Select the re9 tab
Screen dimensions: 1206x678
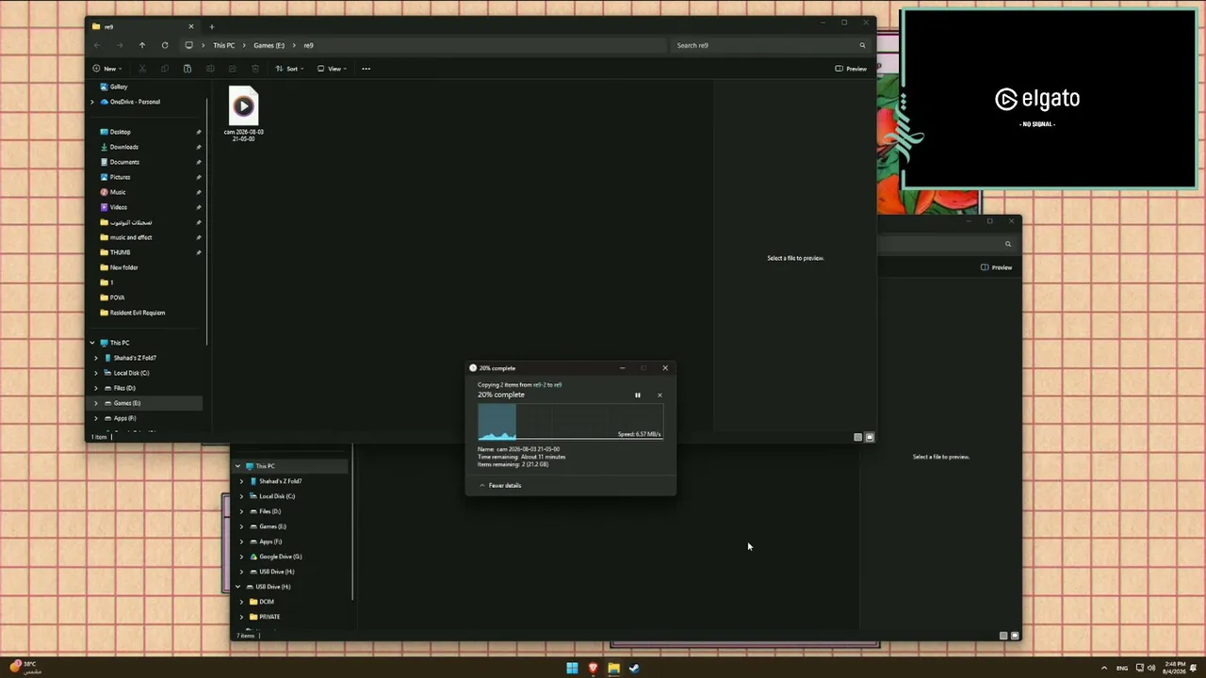click(x=143, y=27)
